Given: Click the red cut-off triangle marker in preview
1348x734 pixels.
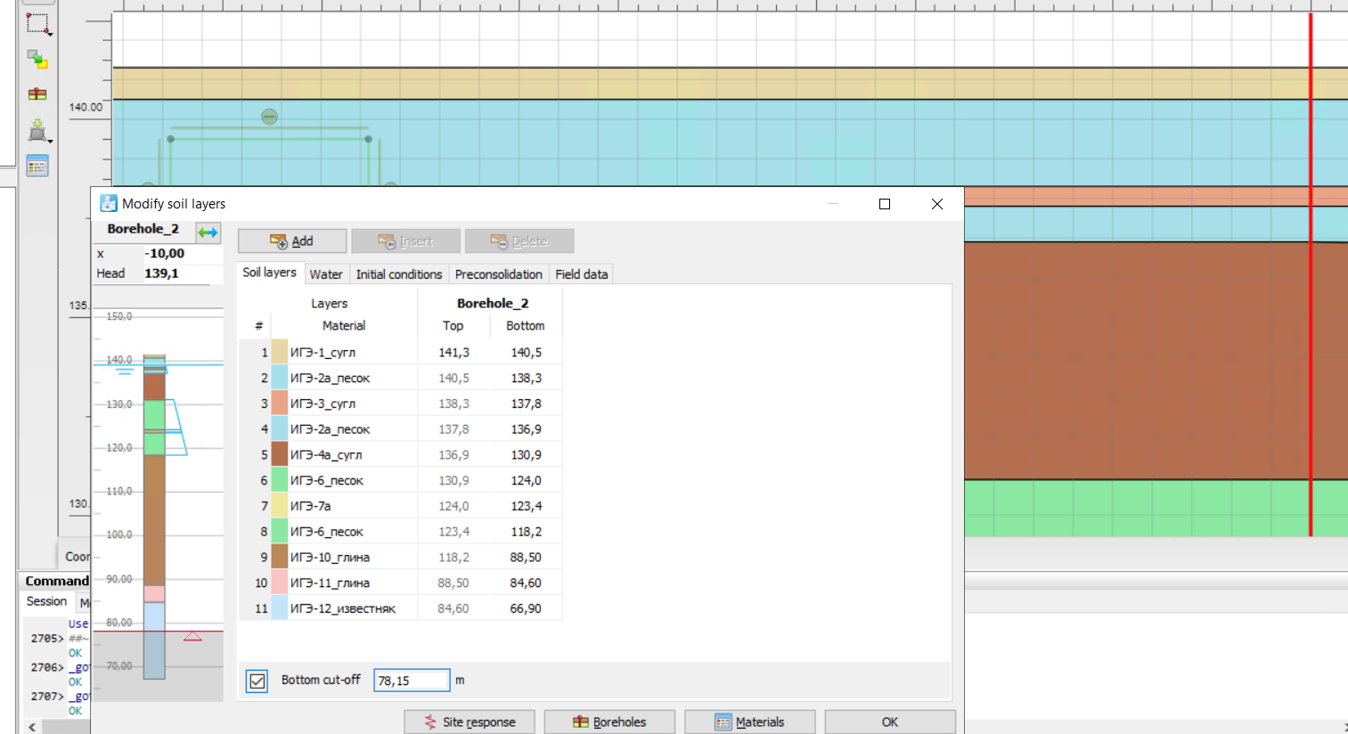Looking at the screenshot, I should pyautogui.click(x=192, y=636).
